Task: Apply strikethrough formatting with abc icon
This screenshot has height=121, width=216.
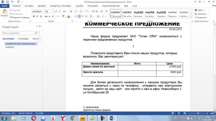Action: (46, 16)
